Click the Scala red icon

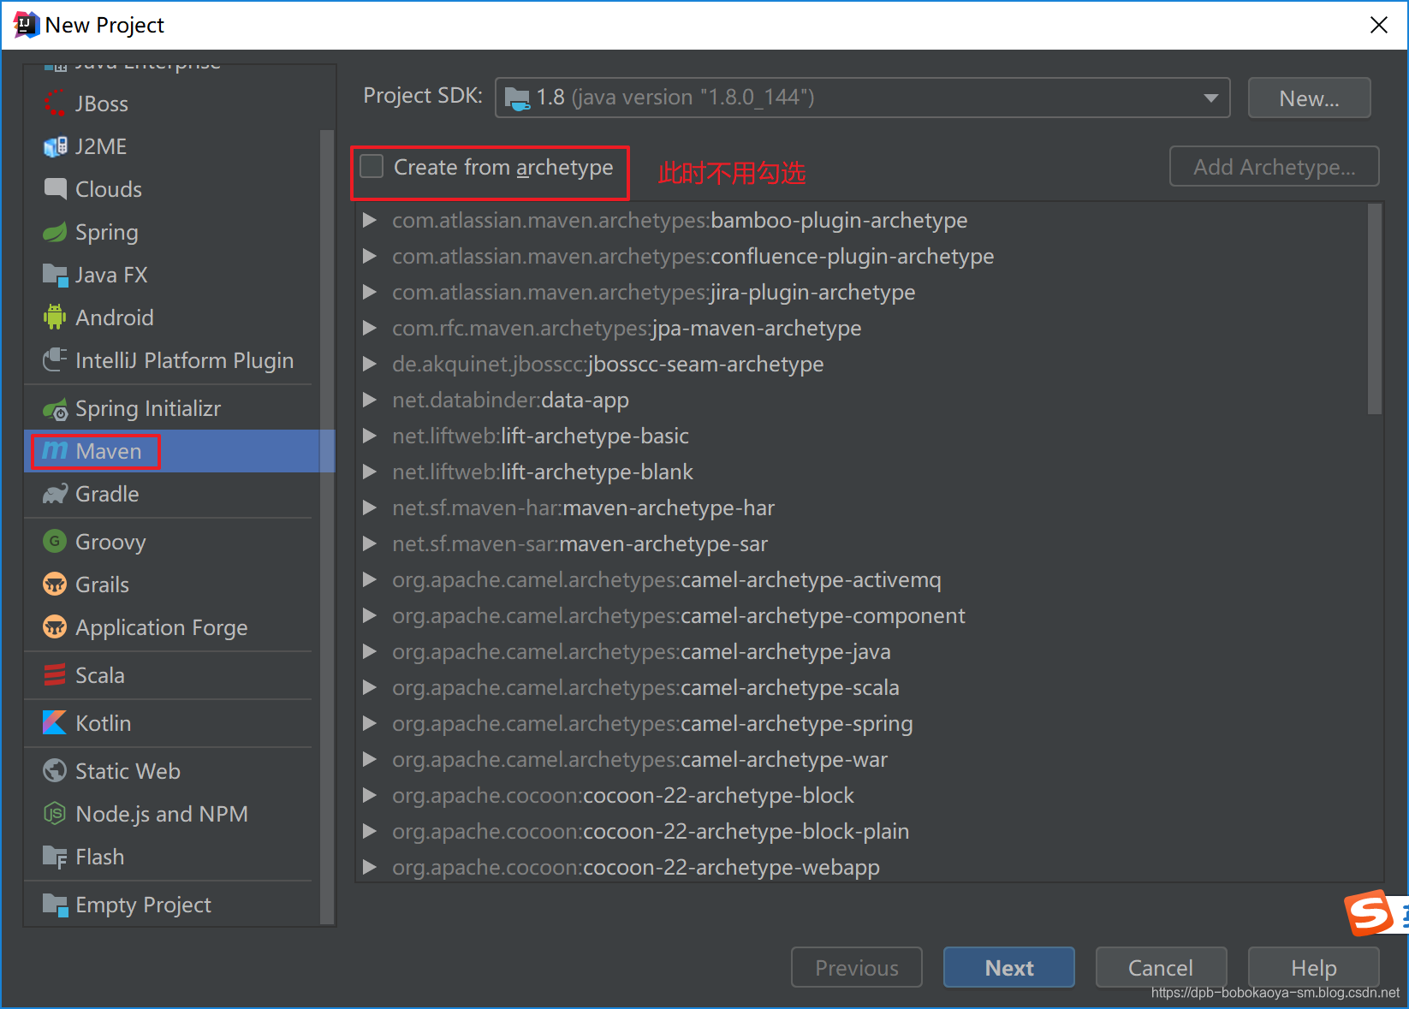coord(55,675)
